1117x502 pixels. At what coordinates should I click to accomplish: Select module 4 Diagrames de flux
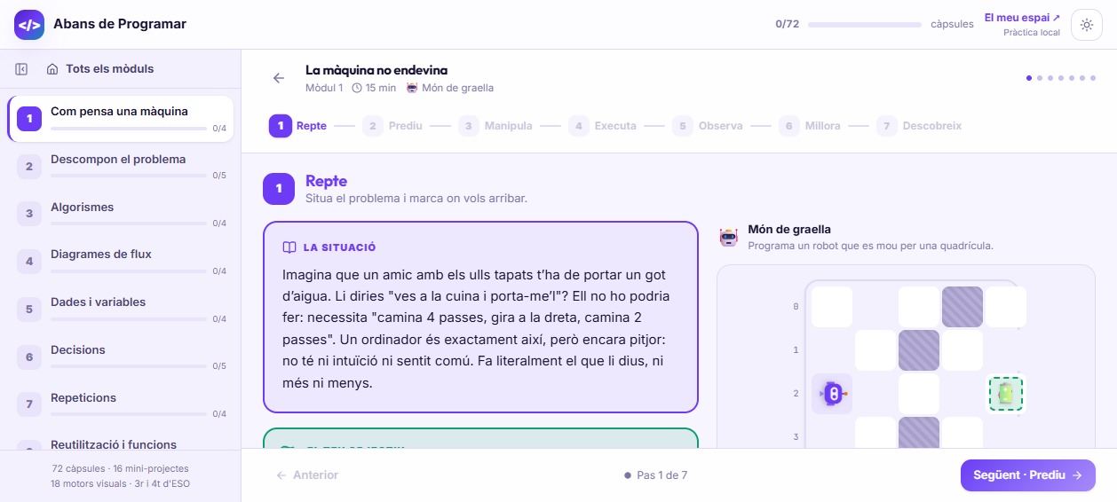[121, 262]
